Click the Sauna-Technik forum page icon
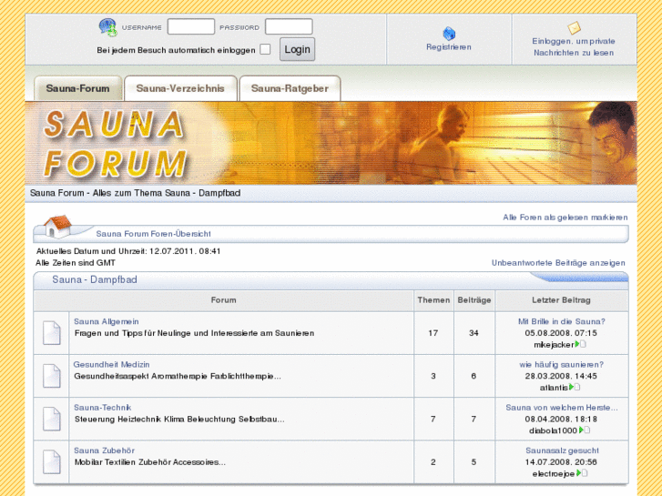 (52, 419)
